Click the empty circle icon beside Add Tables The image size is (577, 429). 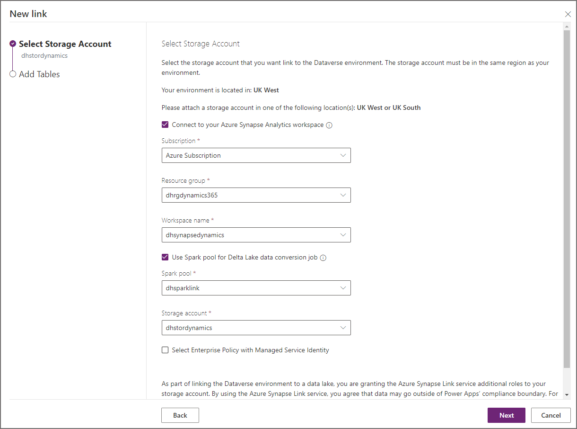pyautogui.click(x=13, y=74)
